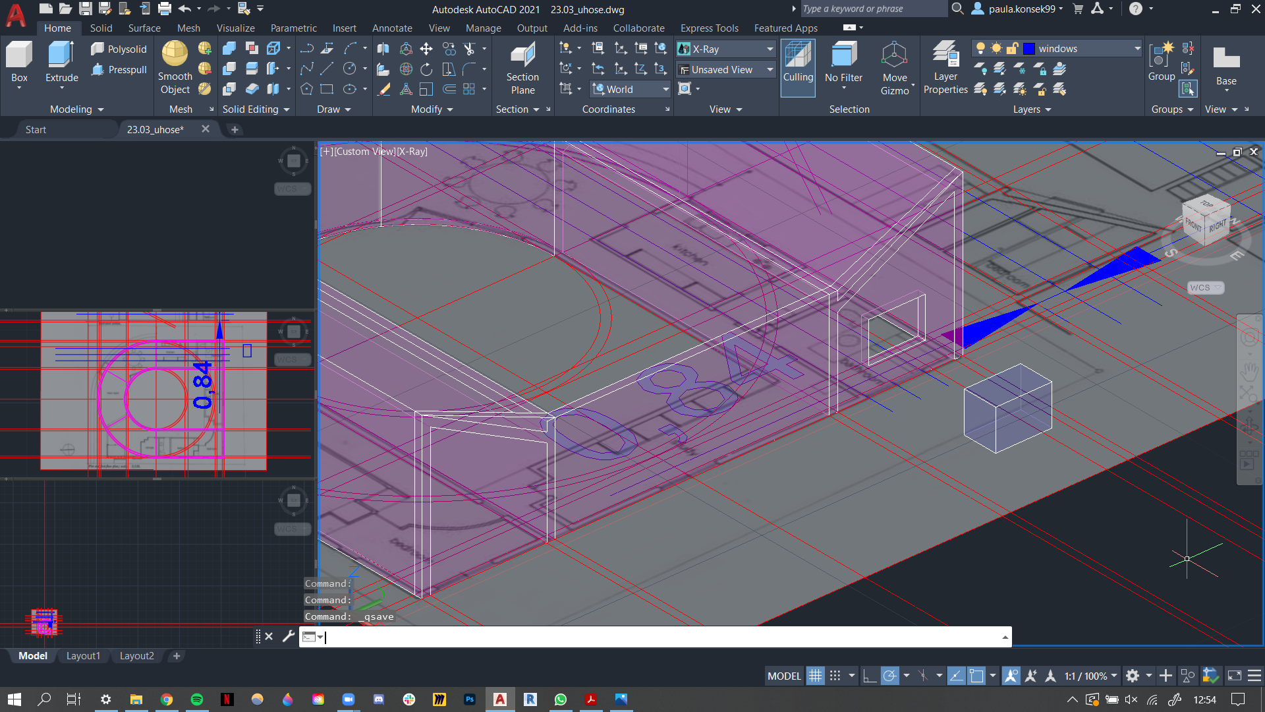1265x712 pixels.
Task: Click the [X-Ray] viewport visual style label
Action: [x=412, y=151]
